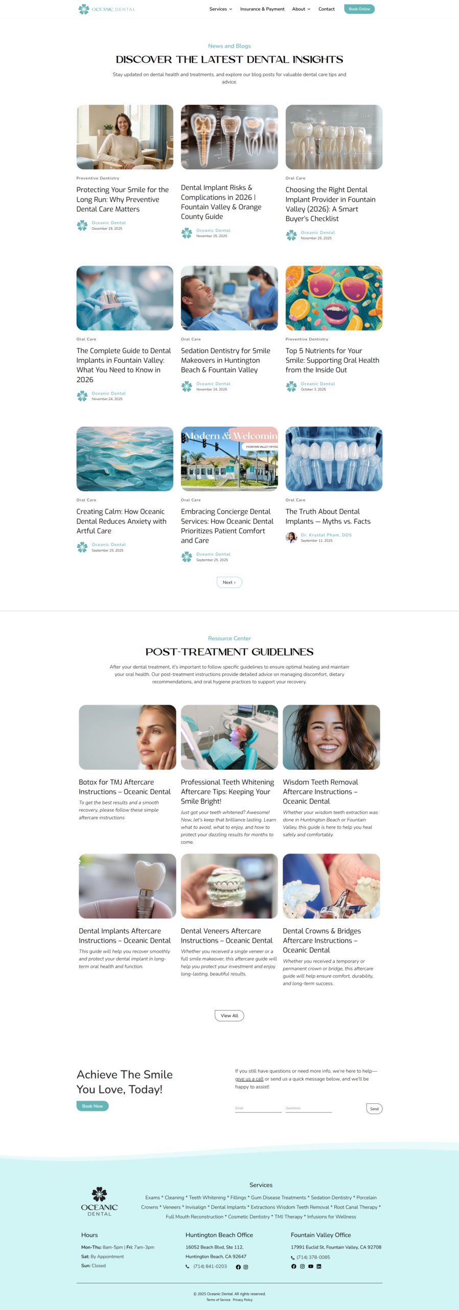Open Fountain Valley office YouTube icon
459x1310 pixels.
click(311, 1267)
